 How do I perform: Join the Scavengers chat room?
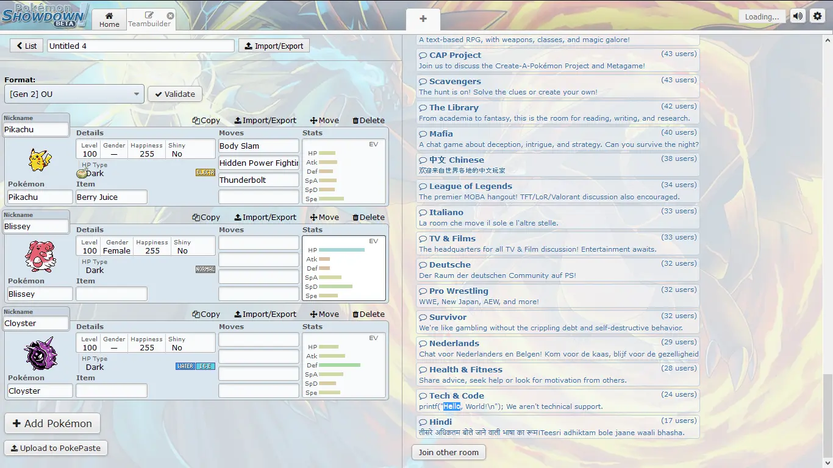click(x=557, y=87)
